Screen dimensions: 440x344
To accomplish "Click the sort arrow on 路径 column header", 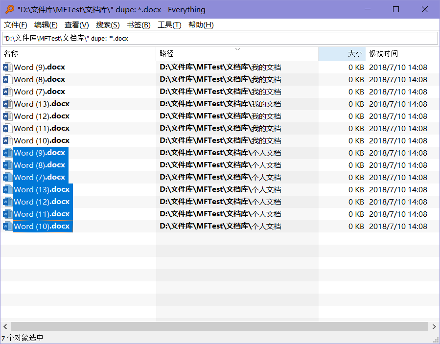I will click(x=237, y=49).
